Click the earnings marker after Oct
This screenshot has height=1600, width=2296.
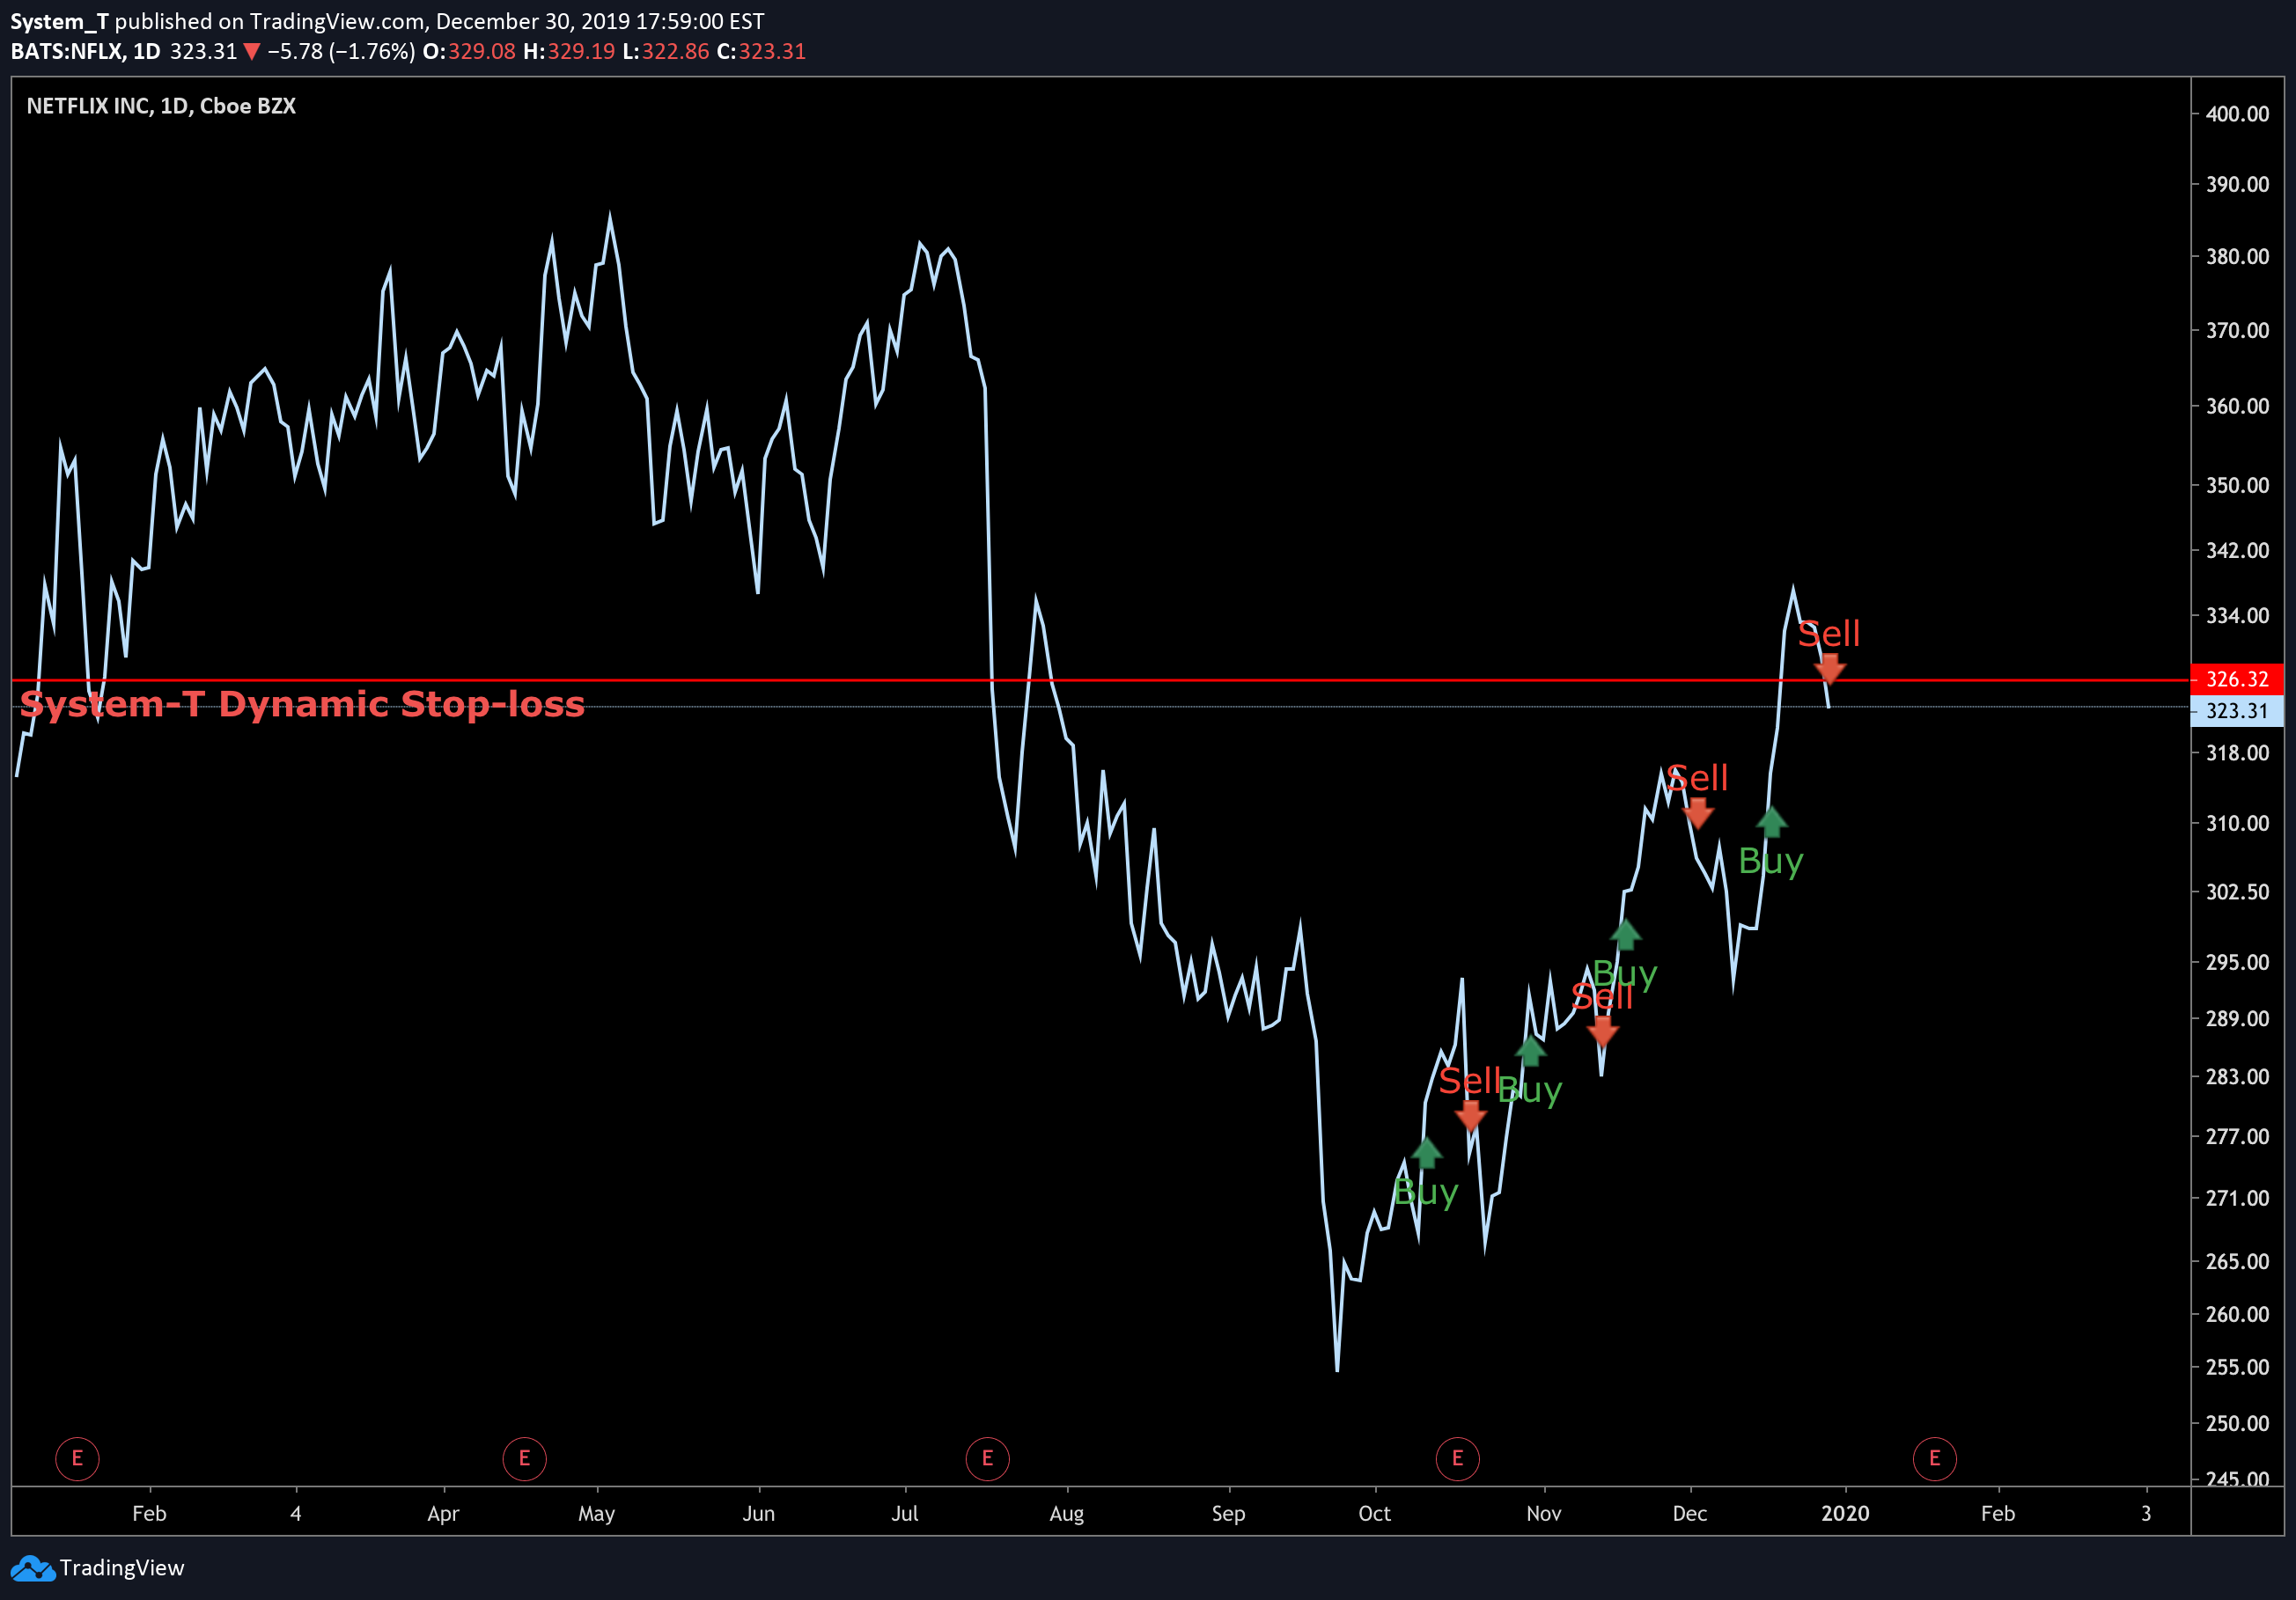[1457, 1458]
